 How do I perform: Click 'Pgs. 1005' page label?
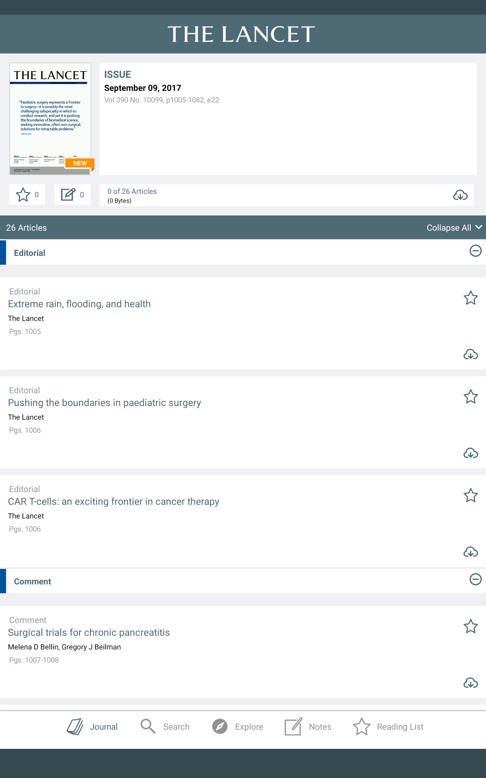pos(25,332)
